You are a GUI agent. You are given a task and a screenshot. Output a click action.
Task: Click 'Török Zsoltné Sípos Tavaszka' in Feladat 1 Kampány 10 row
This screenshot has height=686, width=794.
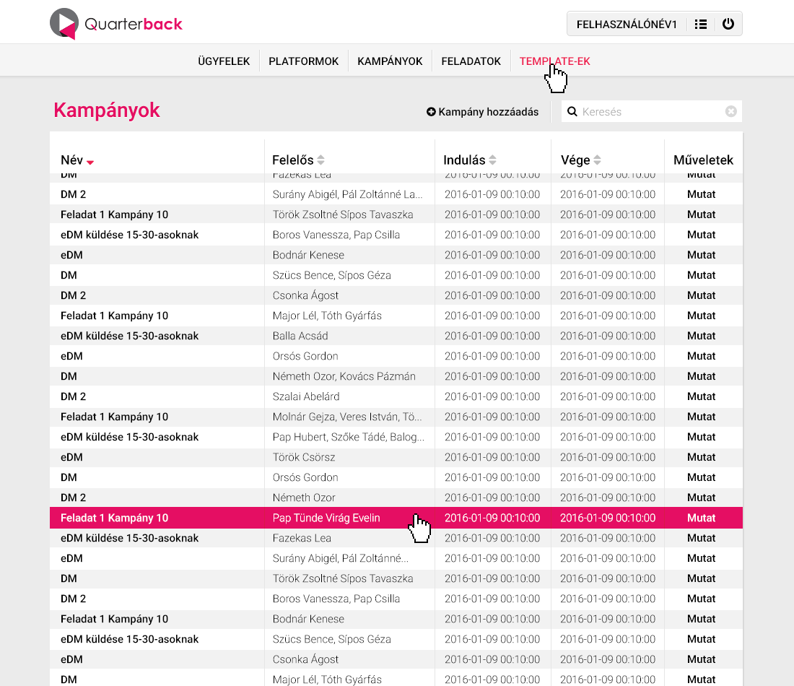coord(343,214)
